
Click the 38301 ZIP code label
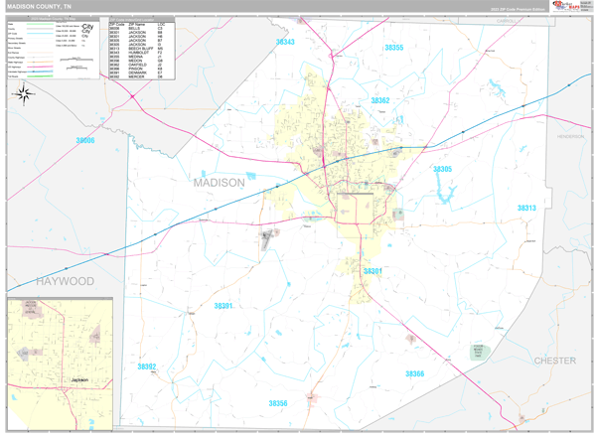tap(372, 270)
